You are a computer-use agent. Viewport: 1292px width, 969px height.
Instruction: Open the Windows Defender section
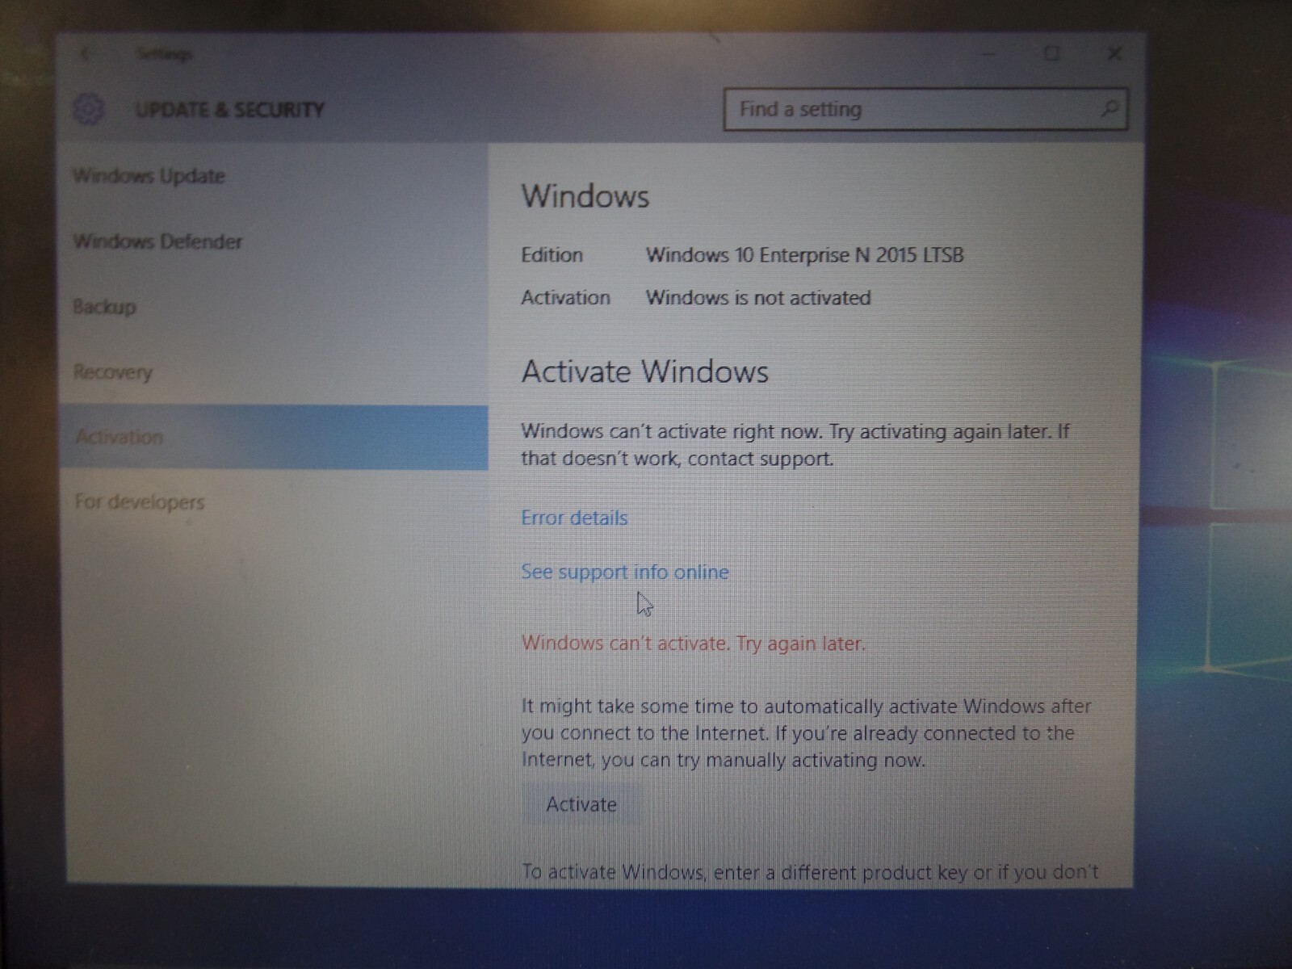point(274,241)
